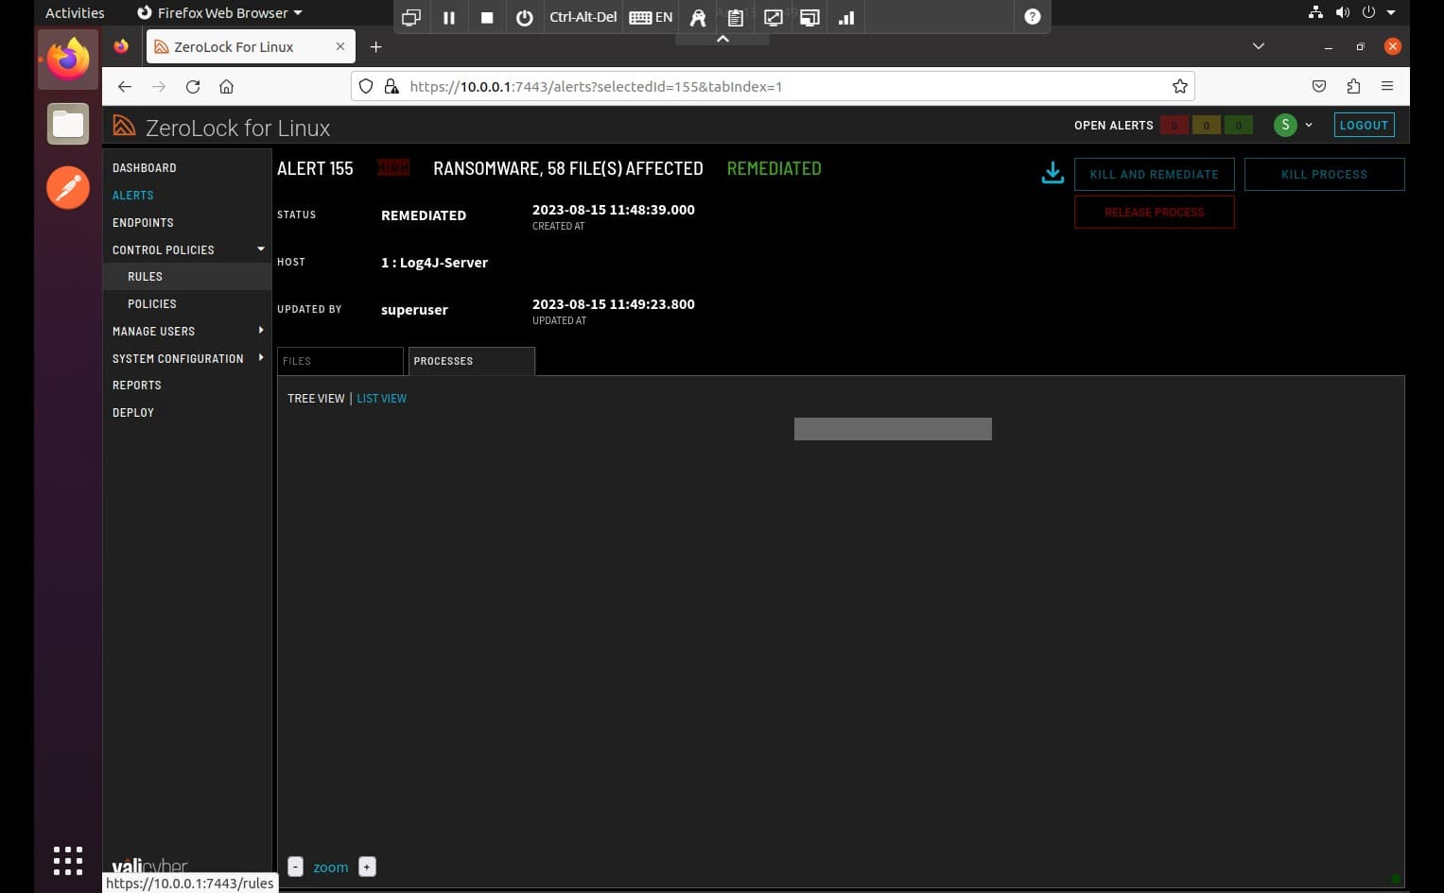Expand MANAGE USERS submenu arrow

pos(261,331)
